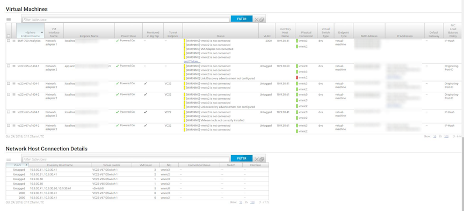Show 100 rows in Virtual Machines table
Image resolution: width=464 pixels, height=211 pixels.
446,136
